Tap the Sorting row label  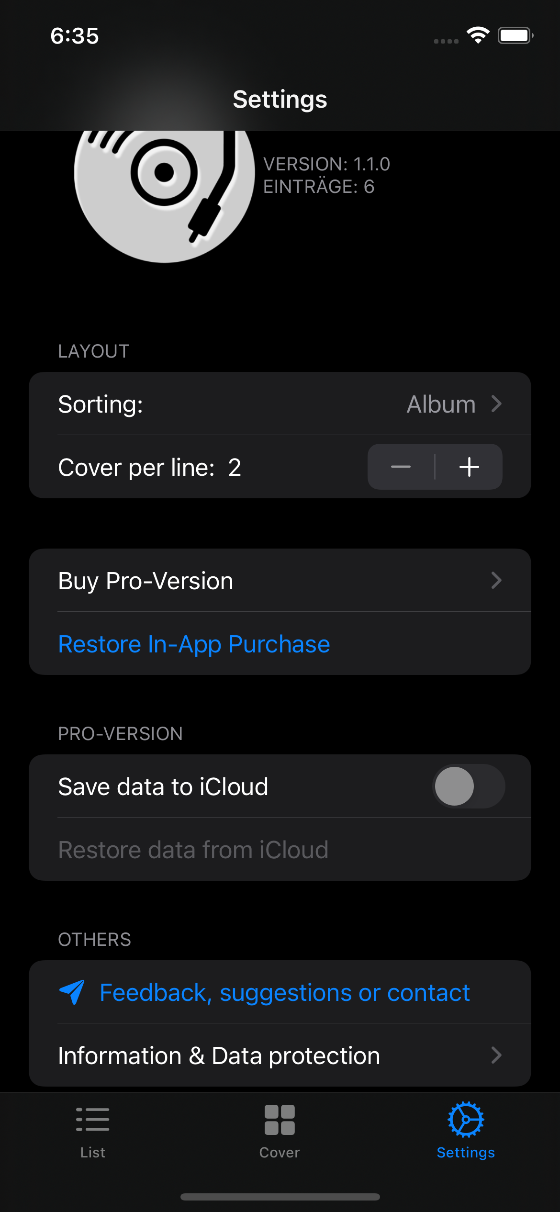coord(101,404)
